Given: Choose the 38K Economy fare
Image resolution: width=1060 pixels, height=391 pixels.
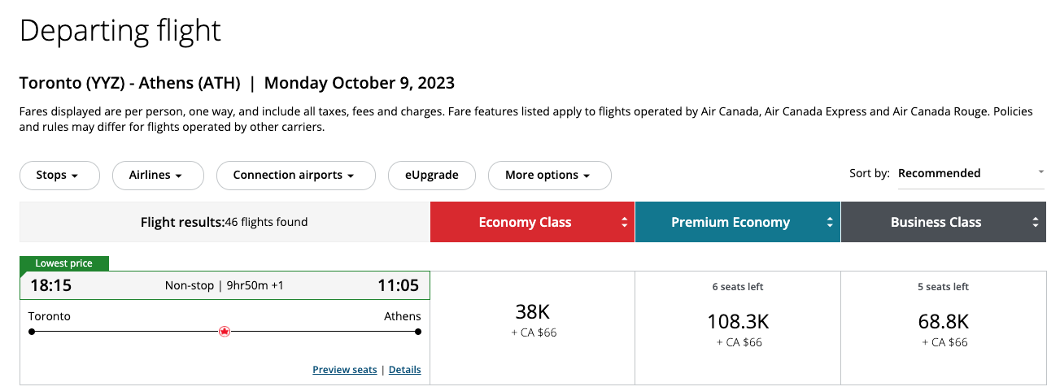Looking at the screenshot, I should [x=532, y=319].
